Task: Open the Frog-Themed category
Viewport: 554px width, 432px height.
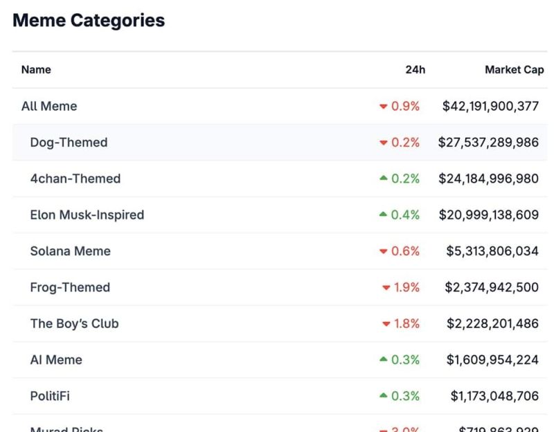Action: click(70, 287)
